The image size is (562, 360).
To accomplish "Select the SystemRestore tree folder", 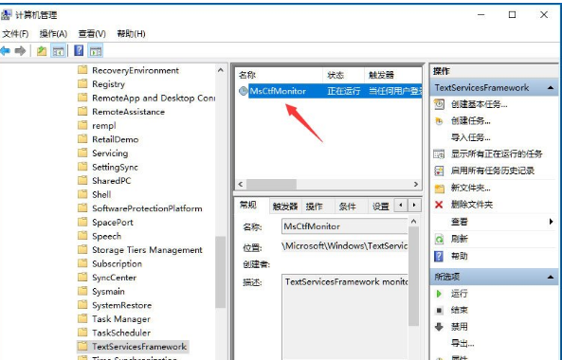I will [121, 305].
